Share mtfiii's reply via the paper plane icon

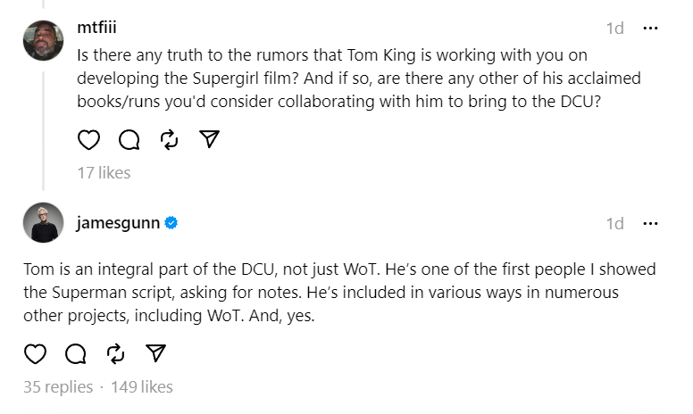(209, 139)
